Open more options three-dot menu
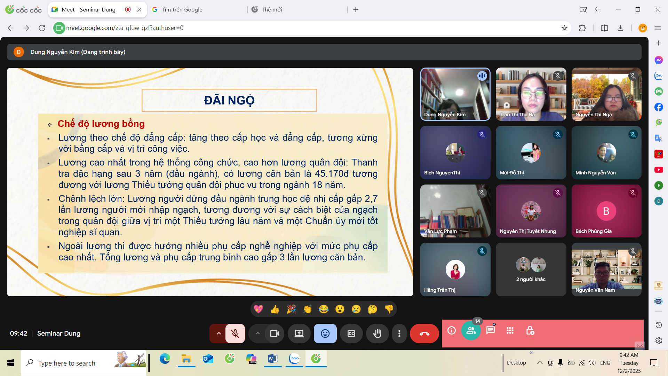This screenshot has width=668, height=376. (x=399, y=334)
